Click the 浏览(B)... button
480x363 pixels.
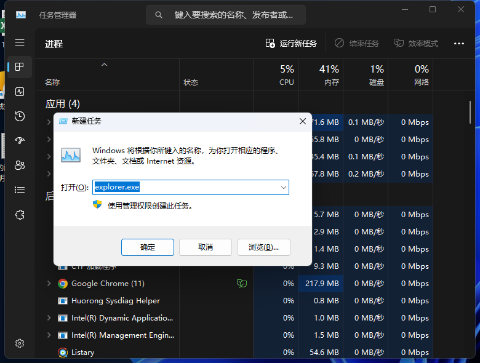(x=263, y=247)
